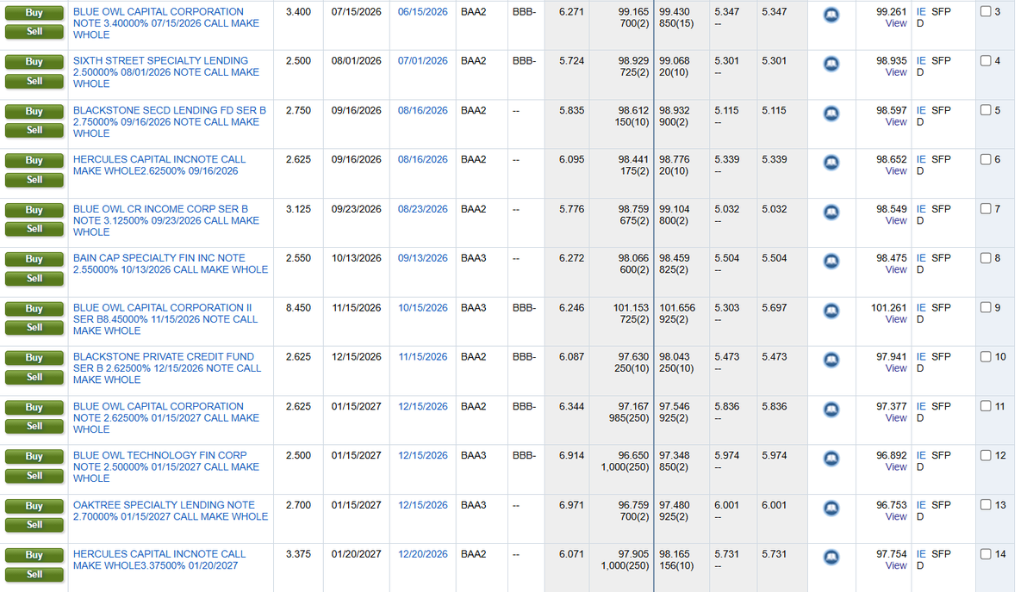Sell the Sixth Street Specialty Lending note

click(x=34, y=81)
